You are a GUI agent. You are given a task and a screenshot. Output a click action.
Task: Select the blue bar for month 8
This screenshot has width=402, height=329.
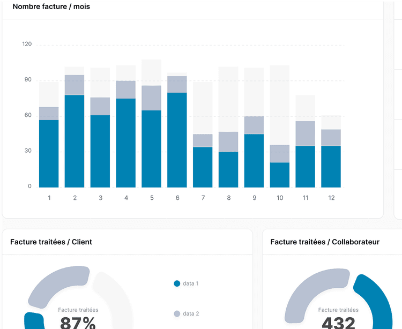pos(228,170)
